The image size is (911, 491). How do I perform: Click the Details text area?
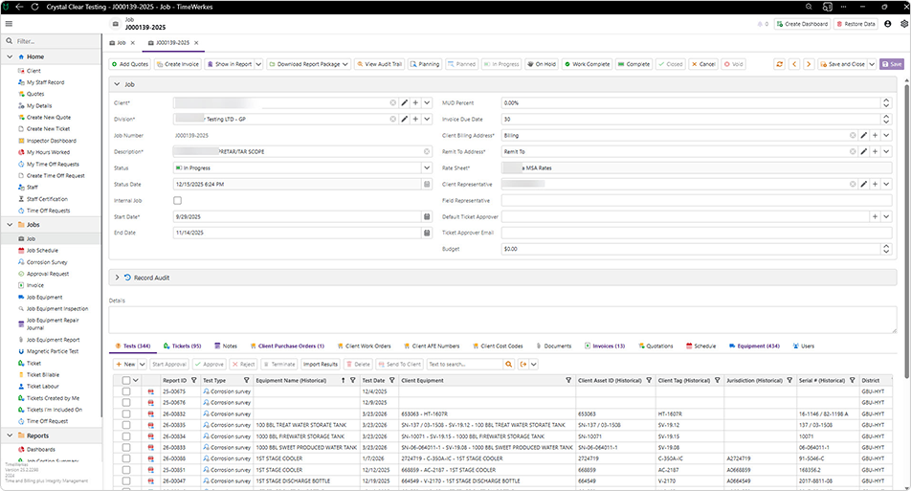(502, 320)
